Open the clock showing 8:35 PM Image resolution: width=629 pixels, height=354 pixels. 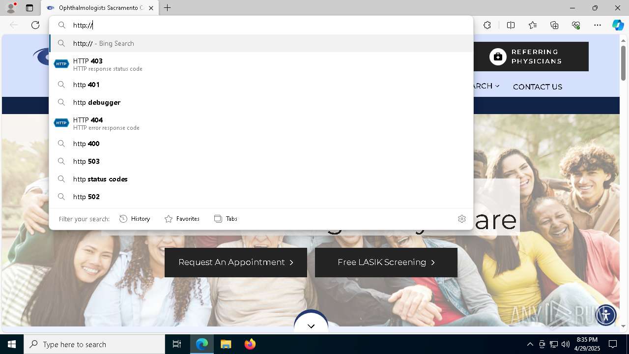click(587, 344)
